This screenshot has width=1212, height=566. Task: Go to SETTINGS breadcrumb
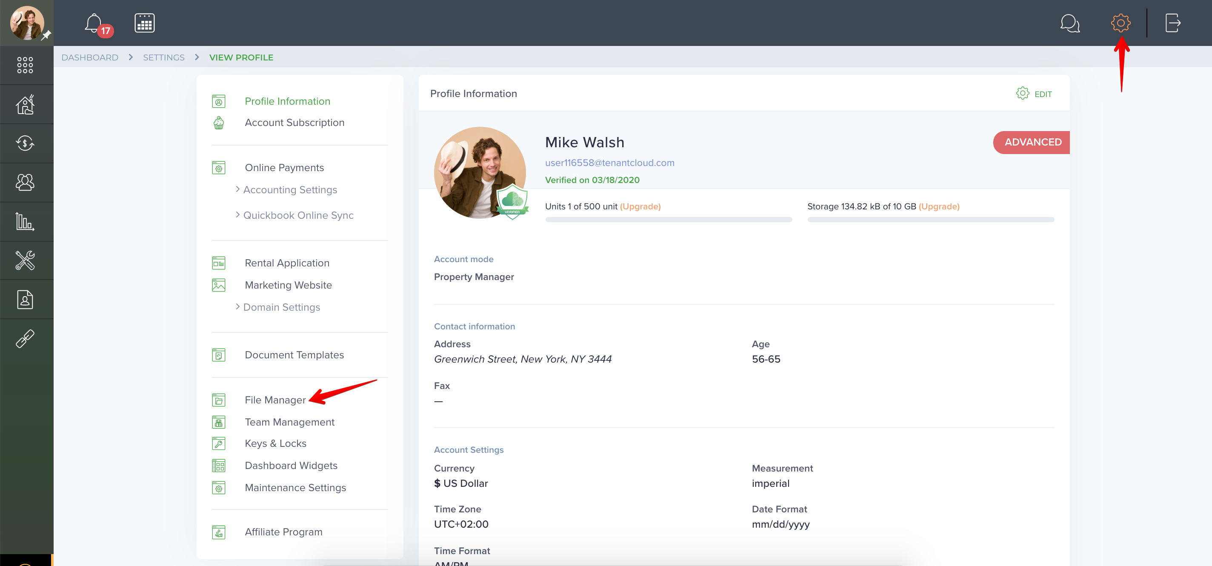[x=164, y=57]
